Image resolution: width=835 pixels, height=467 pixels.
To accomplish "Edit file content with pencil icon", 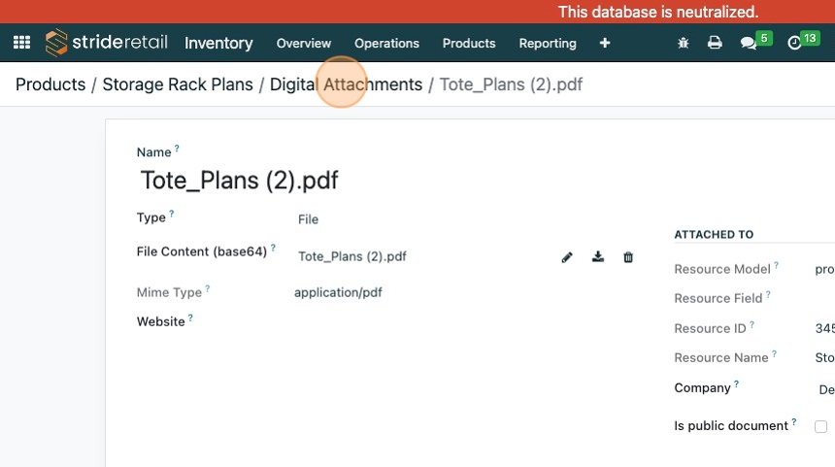I will coord(567,257).
